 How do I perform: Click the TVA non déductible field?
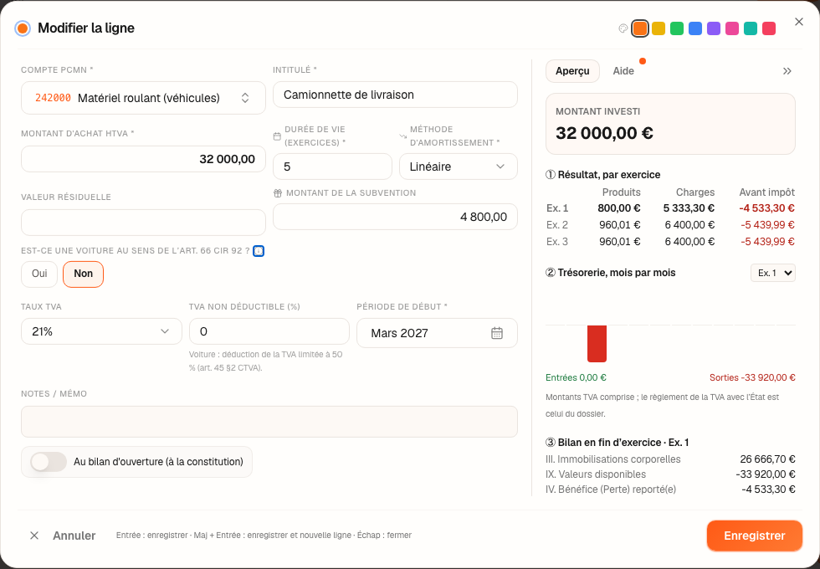(x=269, y=331)
